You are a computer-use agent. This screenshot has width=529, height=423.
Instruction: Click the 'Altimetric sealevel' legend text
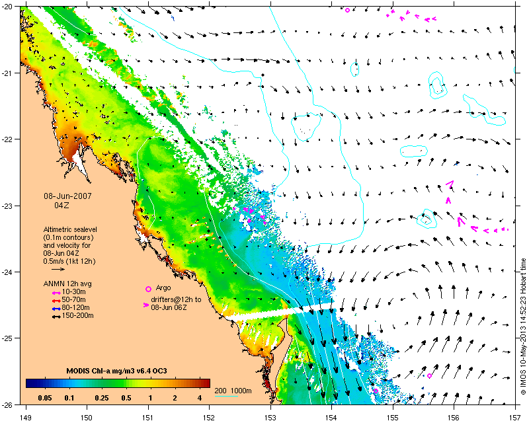coord(70,229)
